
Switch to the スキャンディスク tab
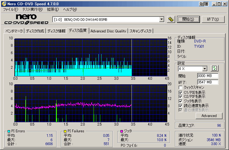pyautogui.click(x=141, y=31)
